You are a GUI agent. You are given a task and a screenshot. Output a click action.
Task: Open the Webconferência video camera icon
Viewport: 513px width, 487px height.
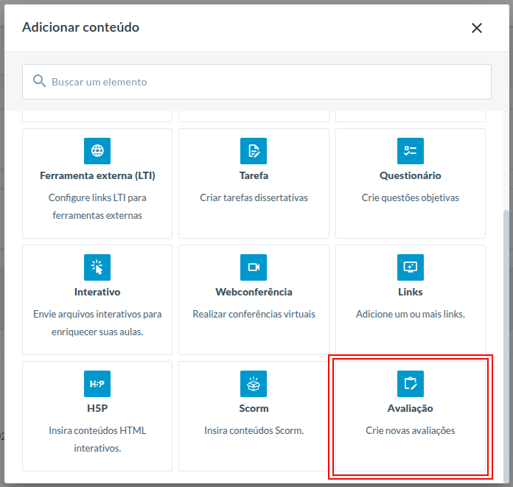click(x=254, y=267)
